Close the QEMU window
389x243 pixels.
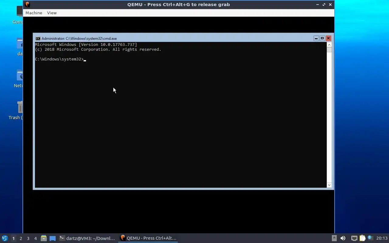click(330, 5)
